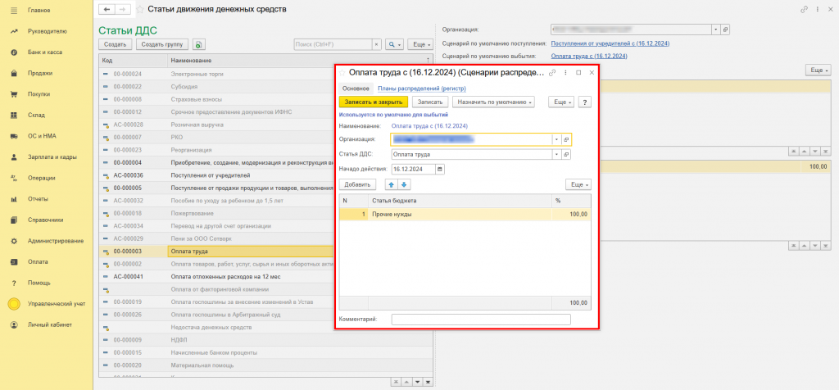
Task: Open Поступления от учредителей с (16.12.2024) link
Action: pos(610,43)
